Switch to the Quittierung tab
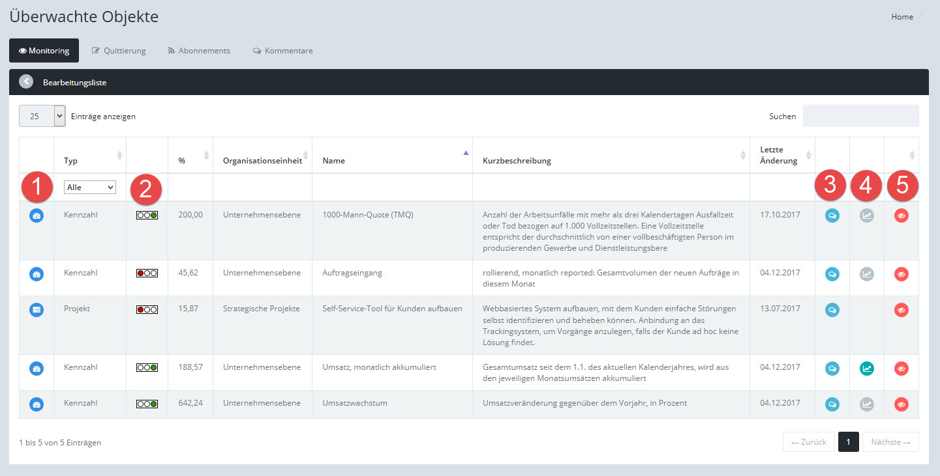Image resolution: width=940 pixels, height=476 pixels. pyautogui.click(x=119, y=51)
